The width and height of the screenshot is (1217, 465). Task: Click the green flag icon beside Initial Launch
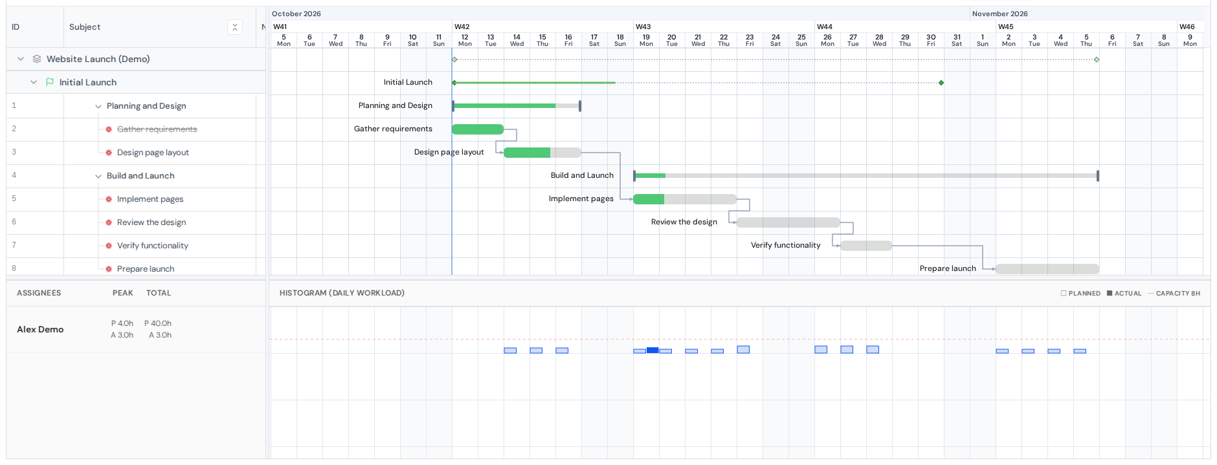[50, 82]
